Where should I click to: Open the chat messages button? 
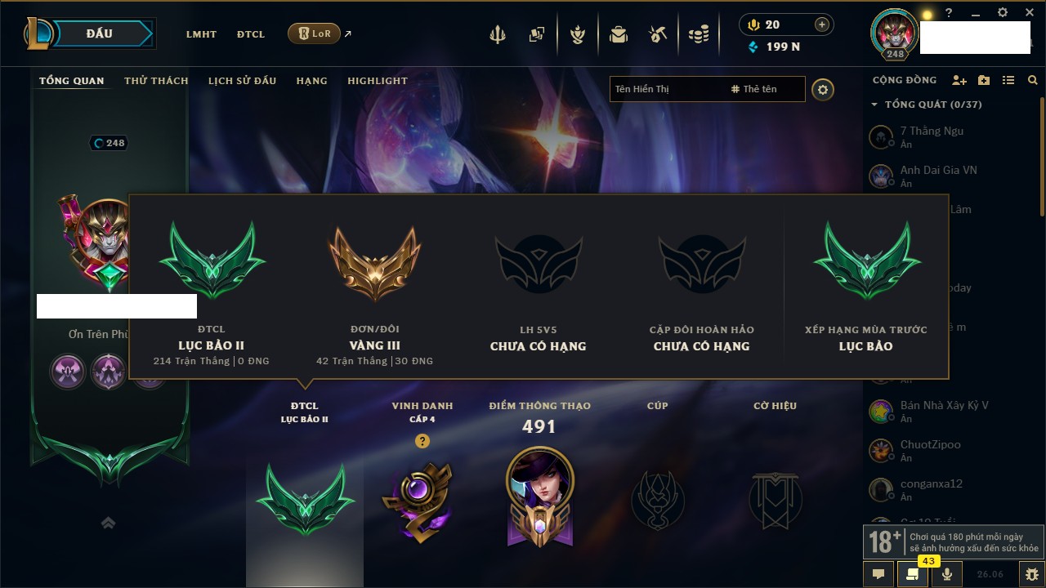pyautogui.click(x=878, y=574)
